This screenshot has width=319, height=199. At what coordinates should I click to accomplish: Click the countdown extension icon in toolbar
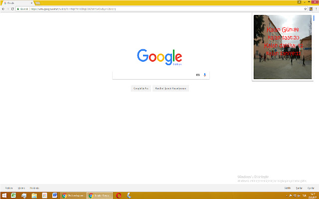(x=311, y=9)
